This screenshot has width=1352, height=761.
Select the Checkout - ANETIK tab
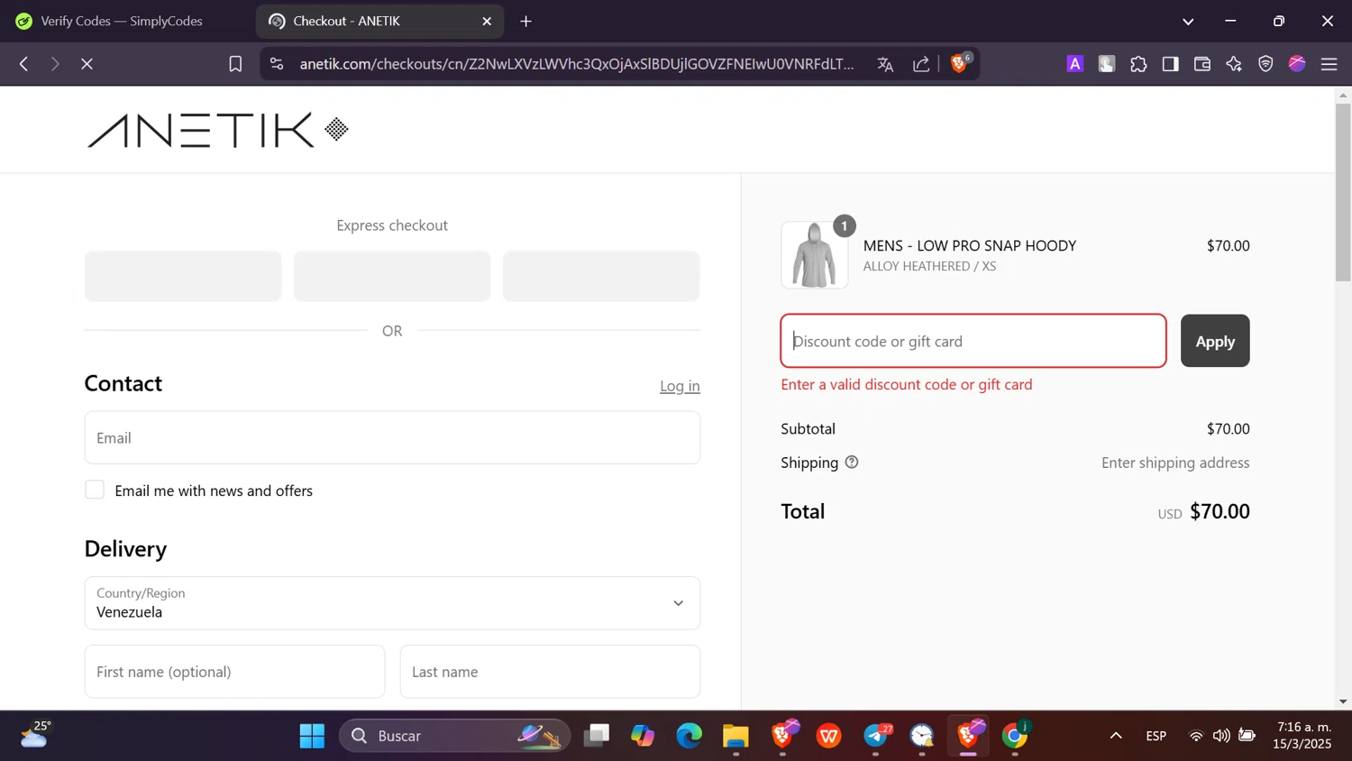coord(379,21)
